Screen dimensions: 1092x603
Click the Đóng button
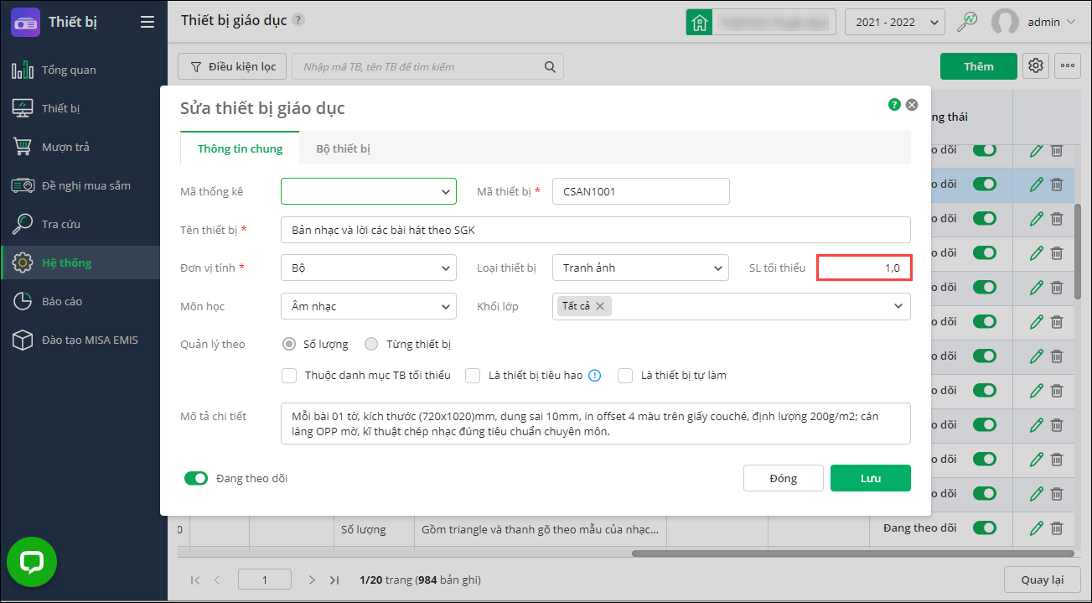(784, 478)
